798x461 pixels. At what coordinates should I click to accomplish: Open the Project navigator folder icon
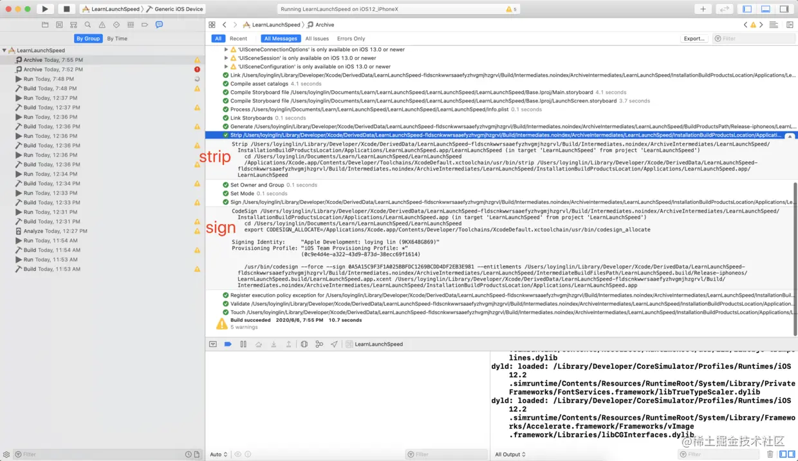point(45,24)
